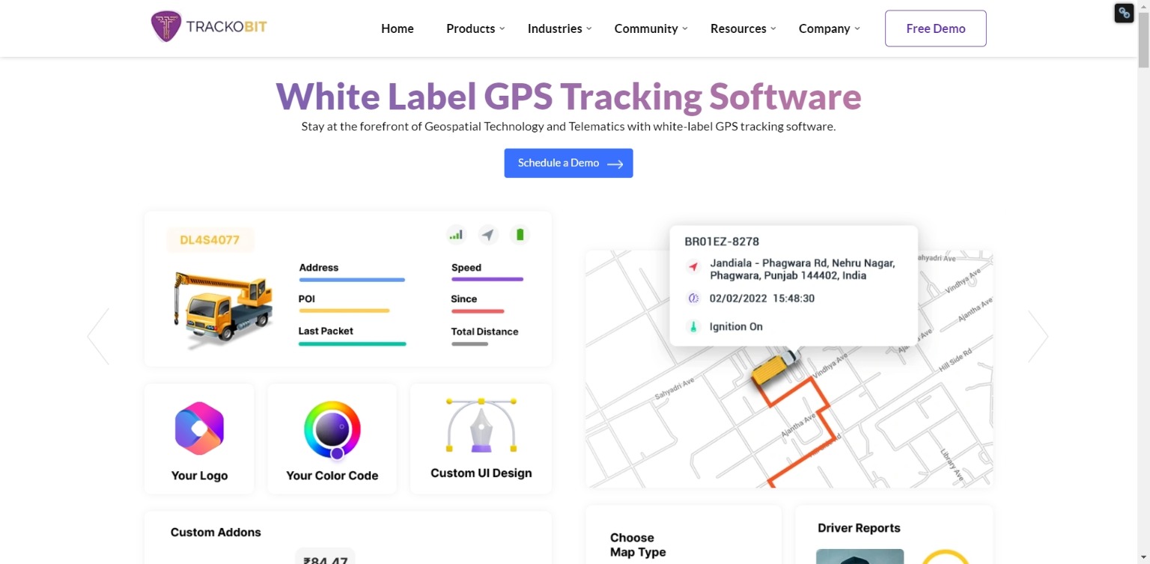Click the Schedule a Demo button
The image size is (1150, 564).
coord(568,163)
